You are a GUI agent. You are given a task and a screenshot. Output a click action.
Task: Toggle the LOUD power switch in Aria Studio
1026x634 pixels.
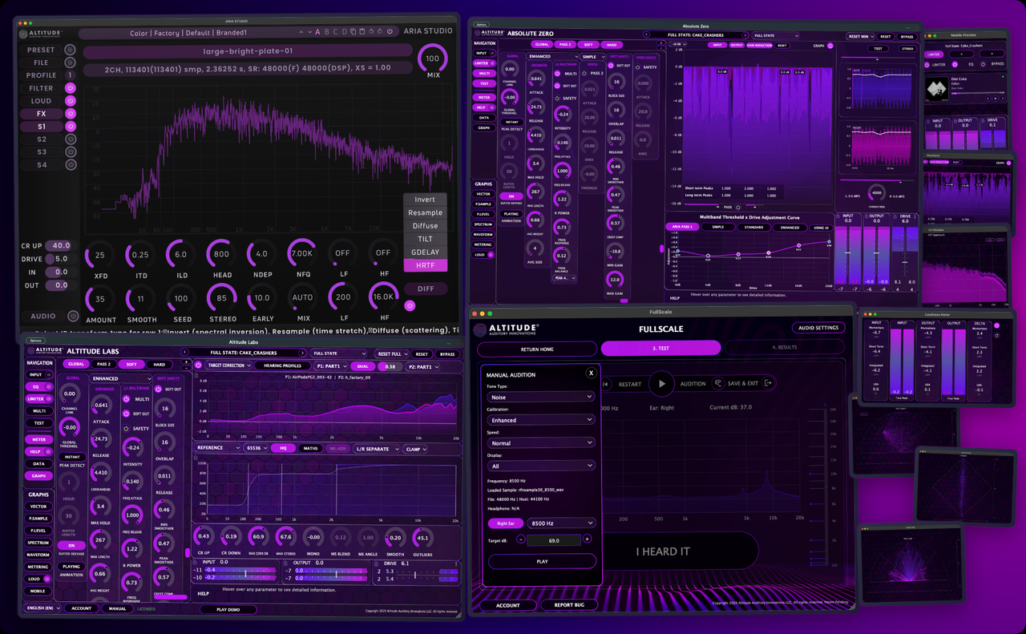70,101
